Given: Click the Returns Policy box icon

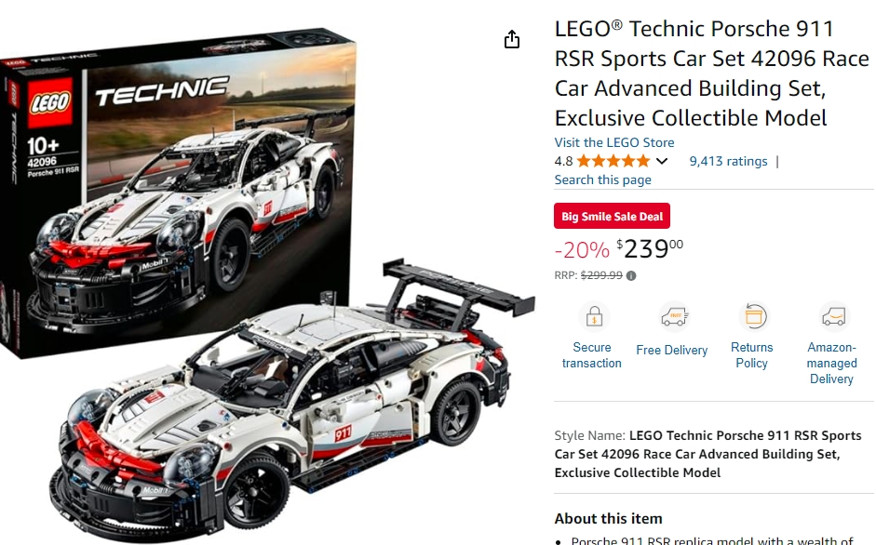Looking at the screenshot, I should coord(754,316).
